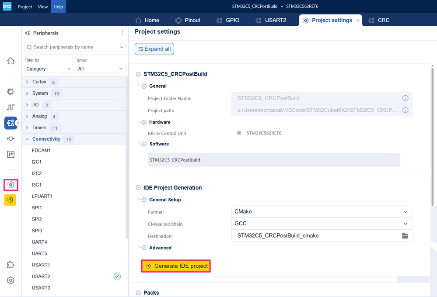Open the Format CMake dropdown
This screenshot has width=437, height=297.
tap(322, 212)
